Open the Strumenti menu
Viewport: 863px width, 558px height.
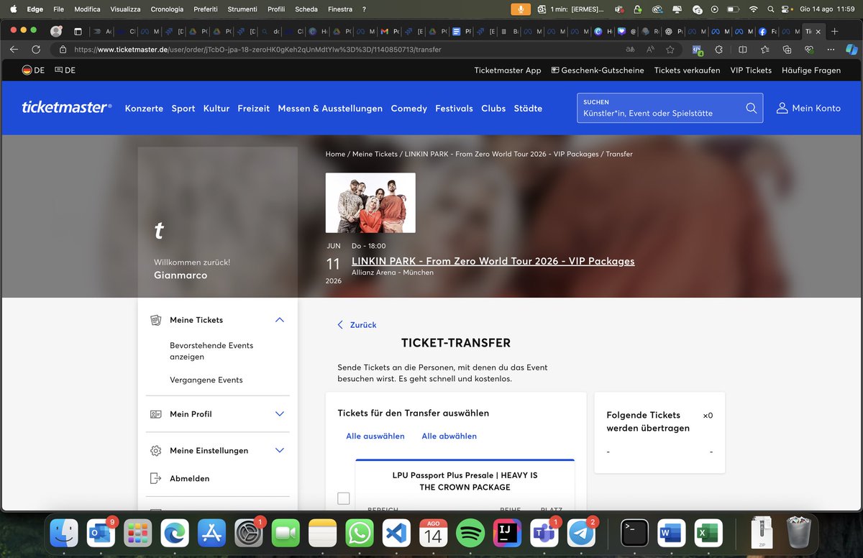click(242, 9)
